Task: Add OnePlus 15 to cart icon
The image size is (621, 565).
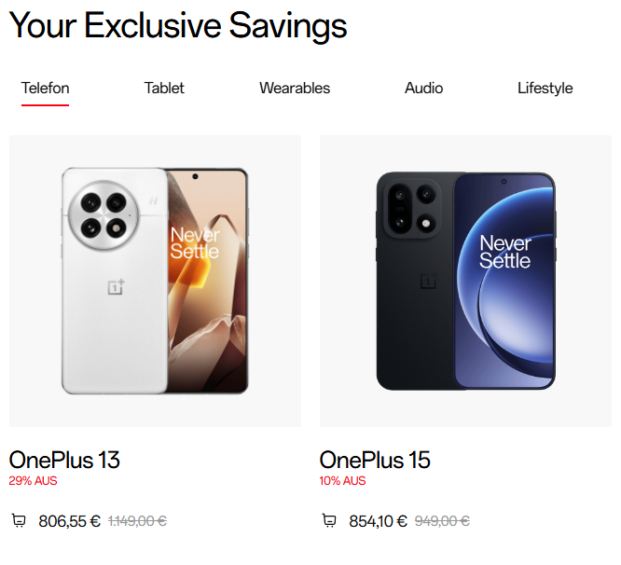Action: [x=329, y=520]
